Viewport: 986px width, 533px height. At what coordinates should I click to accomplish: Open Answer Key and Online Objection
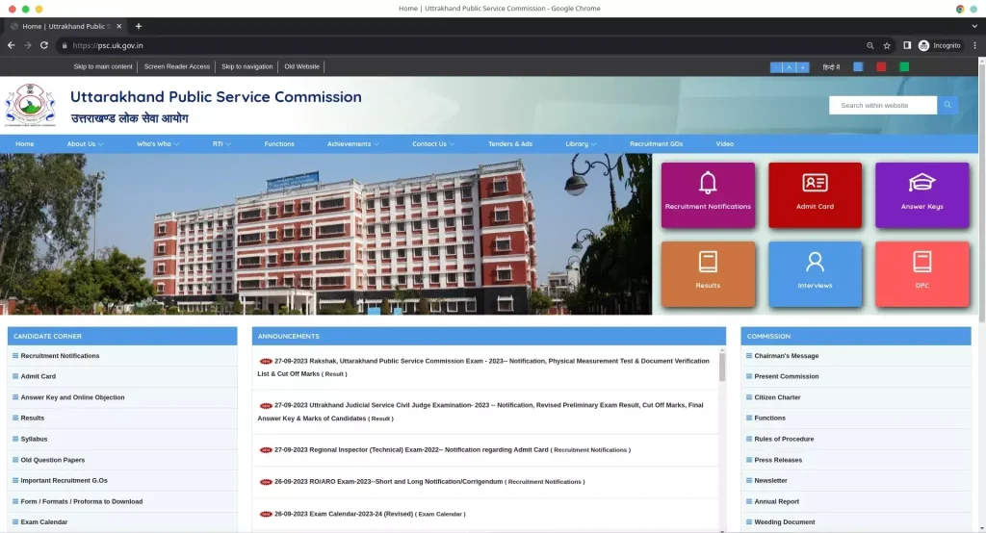[72, 397]
